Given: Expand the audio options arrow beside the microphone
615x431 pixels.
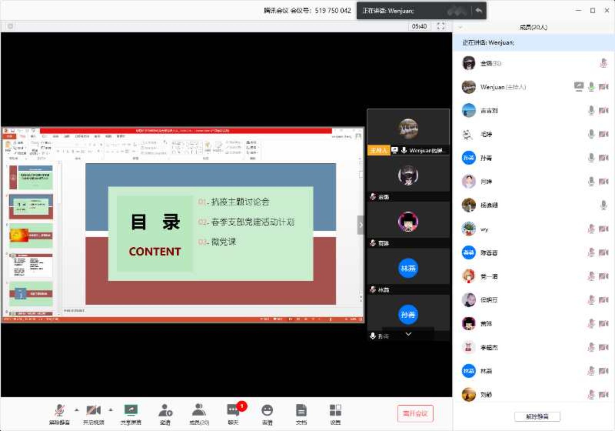Looking at the screenshot, I should tap(77, 410).
